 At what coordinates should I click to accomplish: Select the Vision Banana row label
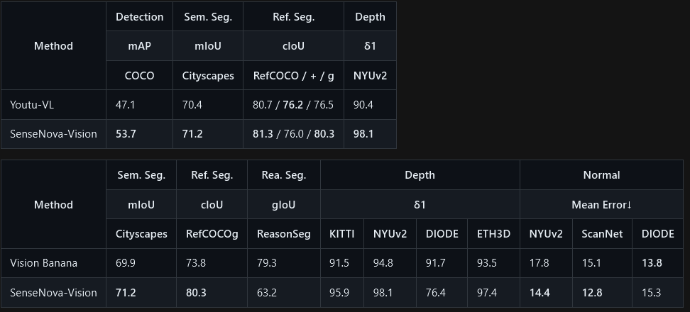(43, 263)
